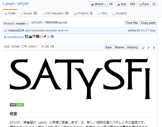Open the Wiki tab
Screen dimensions: 162x127
pos(103,13)
